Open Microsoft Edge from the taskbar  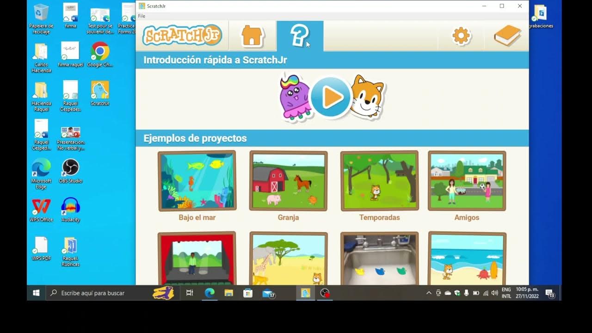click(x=210, y=293)
